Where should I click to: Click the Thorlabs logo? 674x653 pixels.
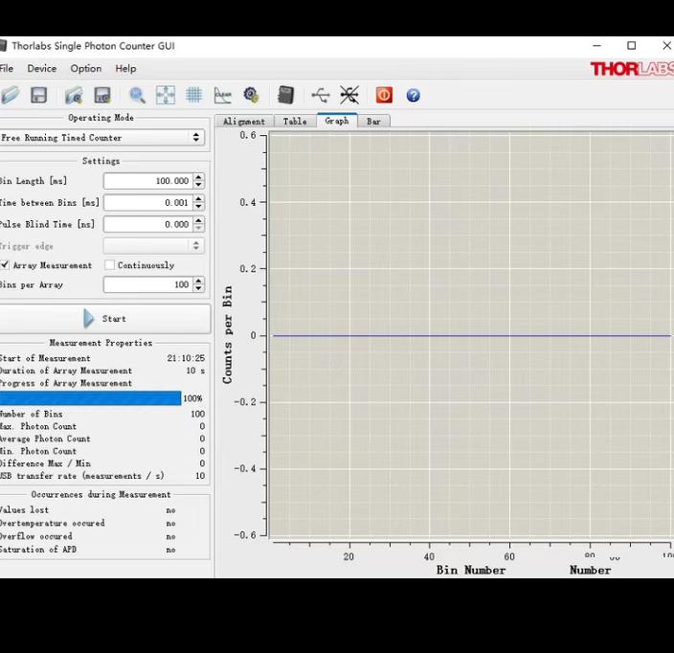click(x=632, y=69)
